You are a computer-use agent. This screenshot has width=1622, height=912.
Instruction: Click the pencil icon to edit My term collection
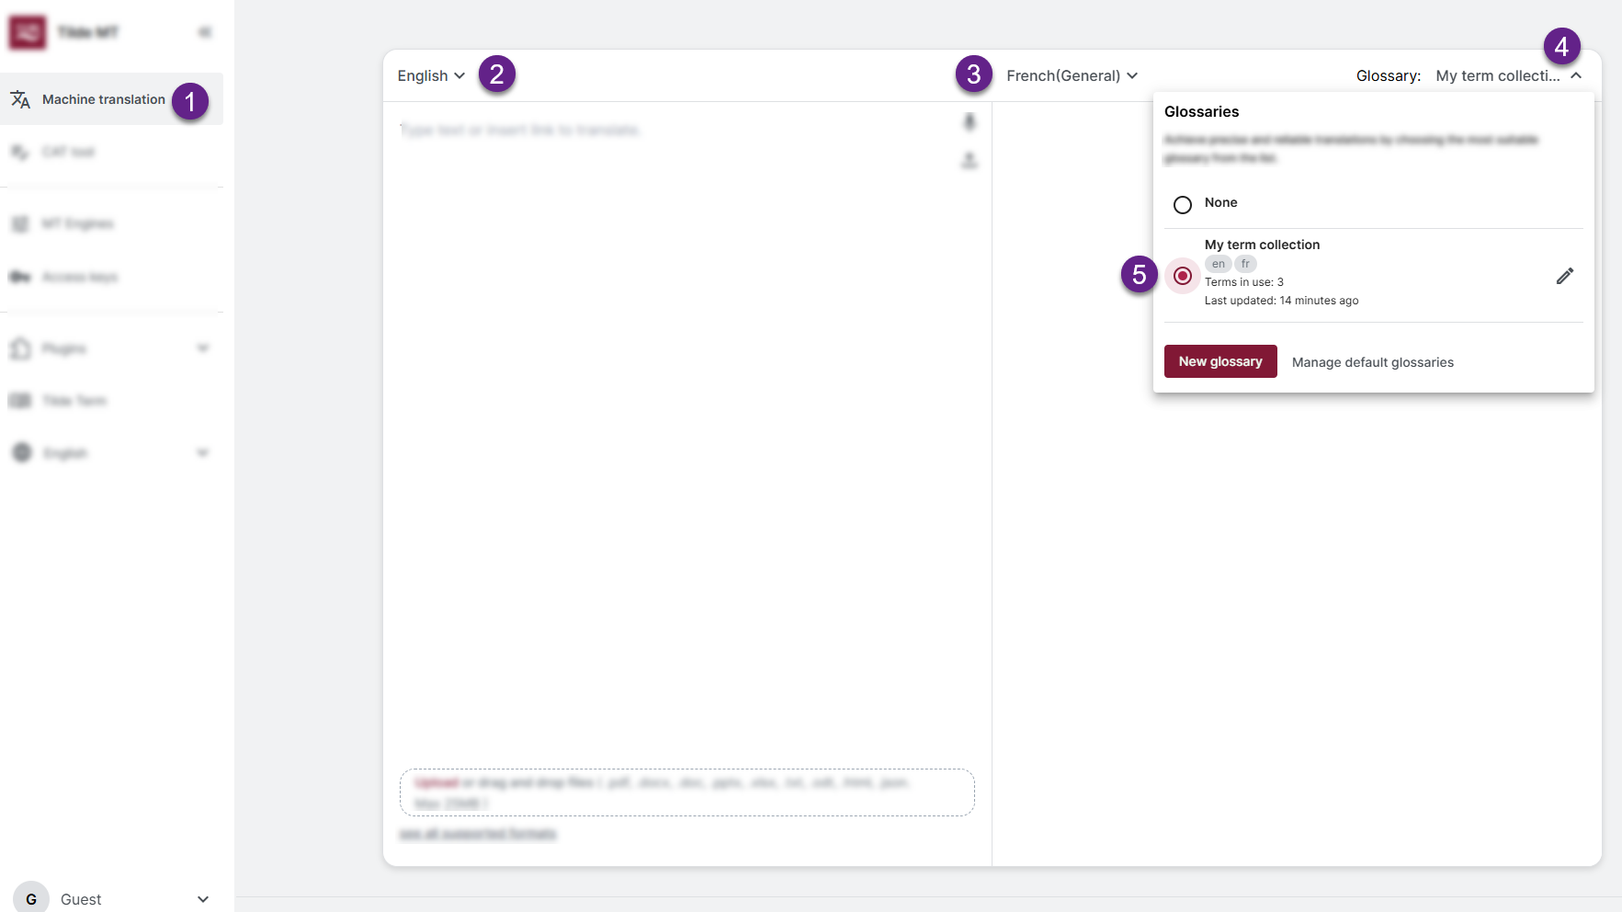[1564, 276]
